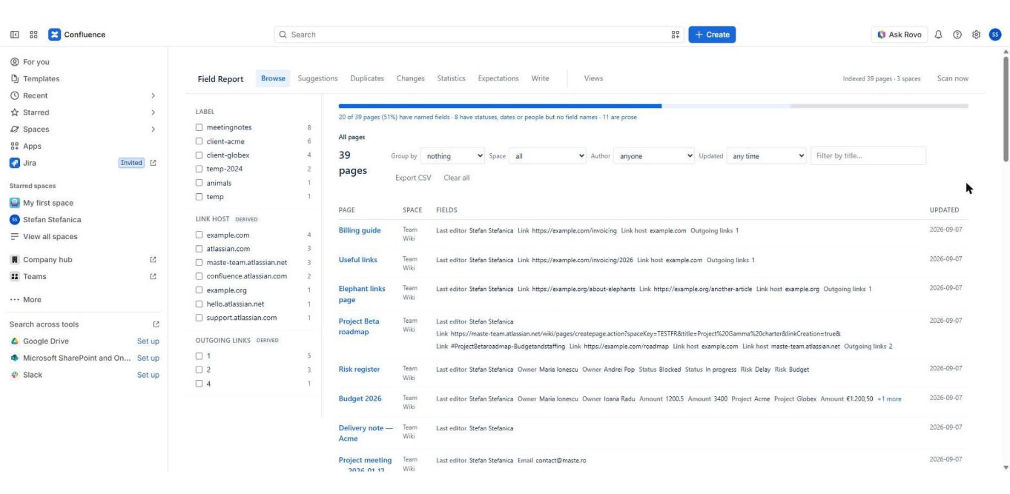Open the settings gear icon
Image resolution: width=1010 pixels, height=494 pixels.
[x=976, y=35]
